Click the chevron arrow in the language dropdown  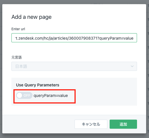click(x=132, y=66)
